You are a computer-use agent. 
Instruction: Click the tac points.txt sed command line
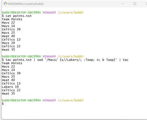point(65,60)
